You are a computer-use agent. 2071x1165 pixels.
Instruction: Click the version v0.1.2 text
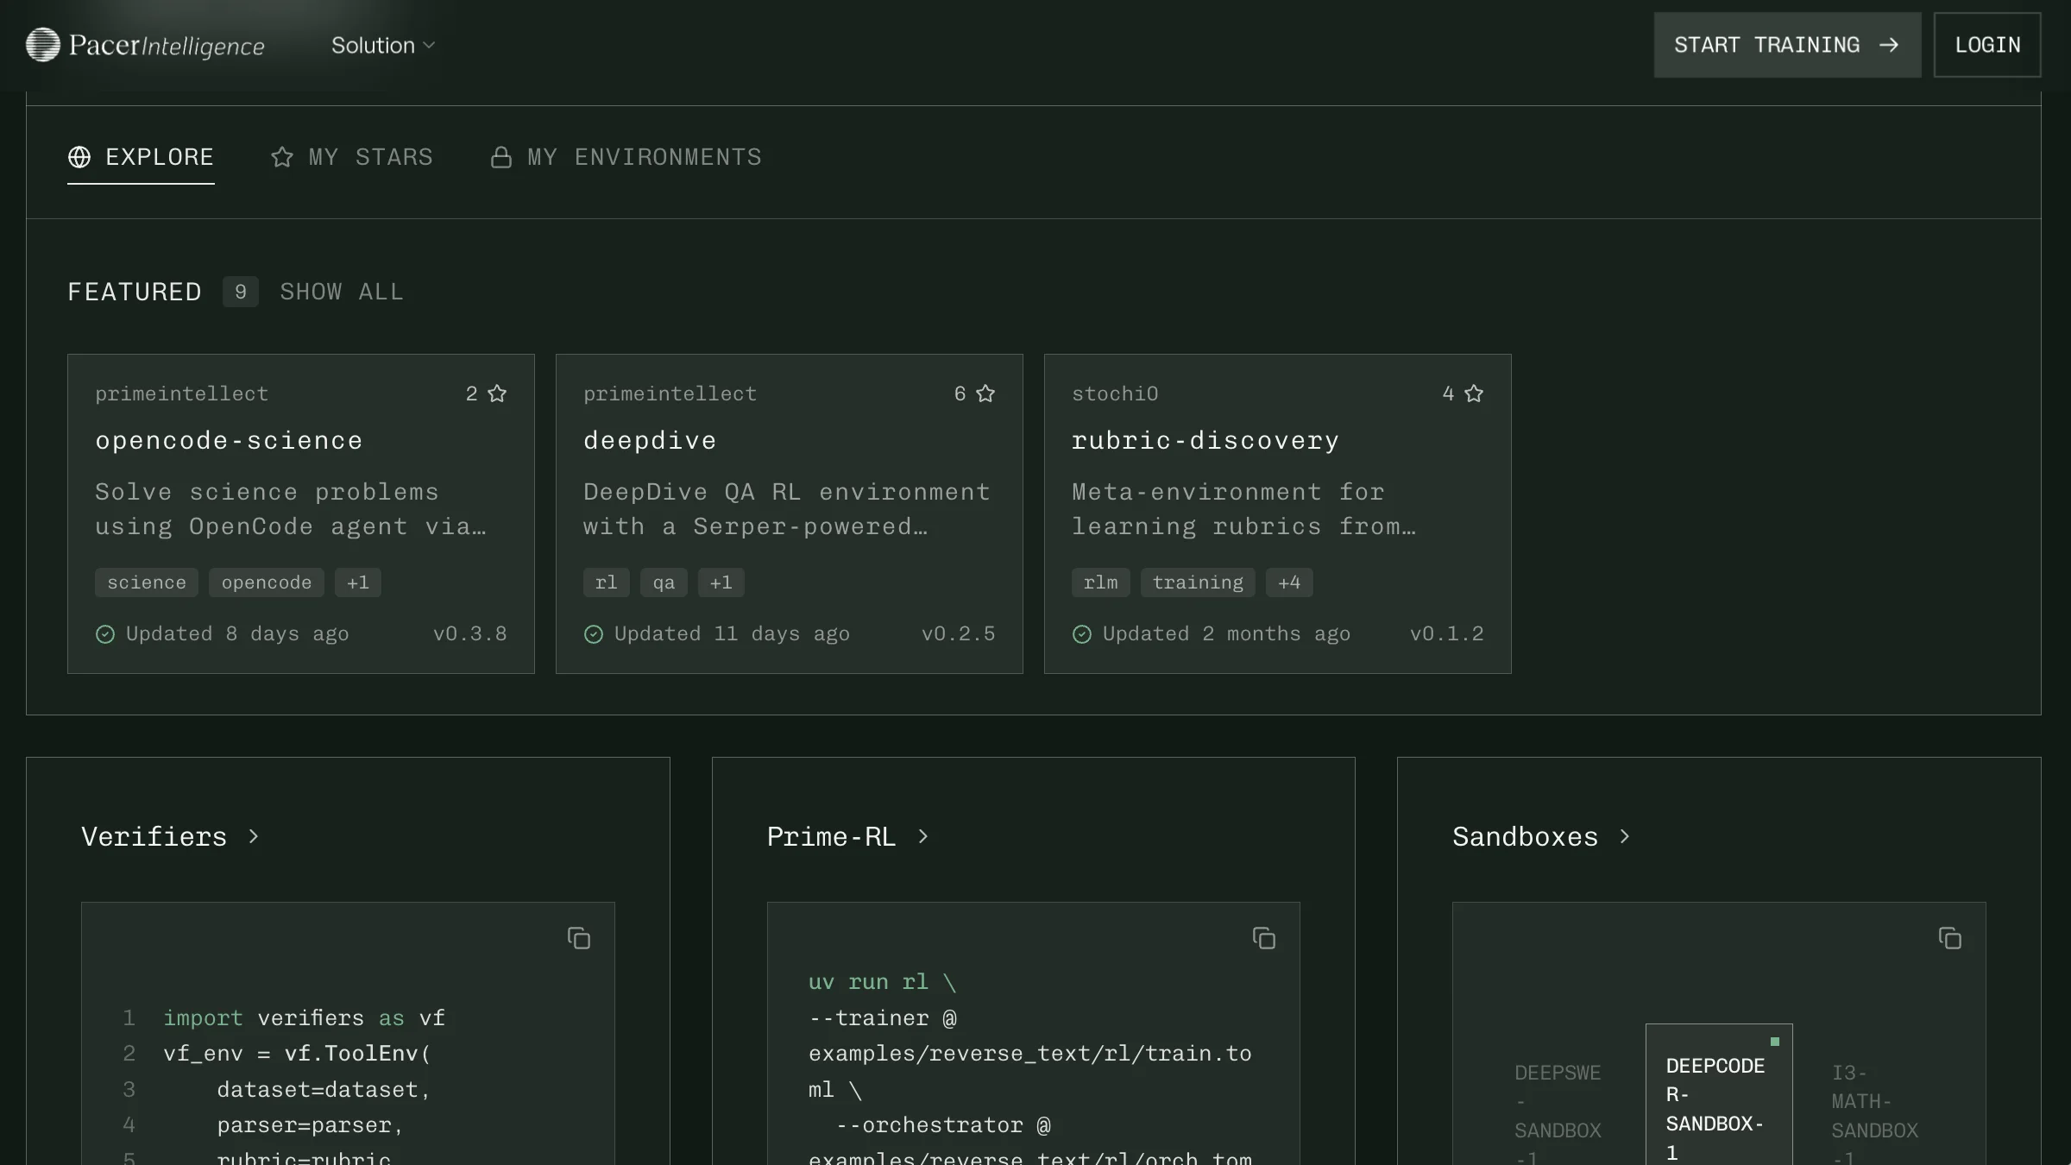[1447, 633]
